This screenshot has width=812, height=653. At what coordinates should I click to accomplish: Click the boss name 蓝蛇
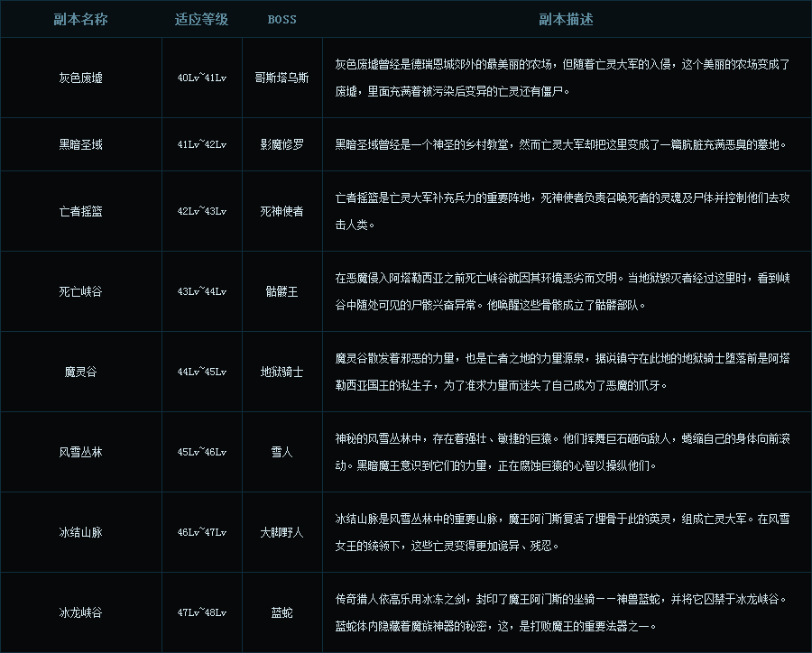(281, 612)
